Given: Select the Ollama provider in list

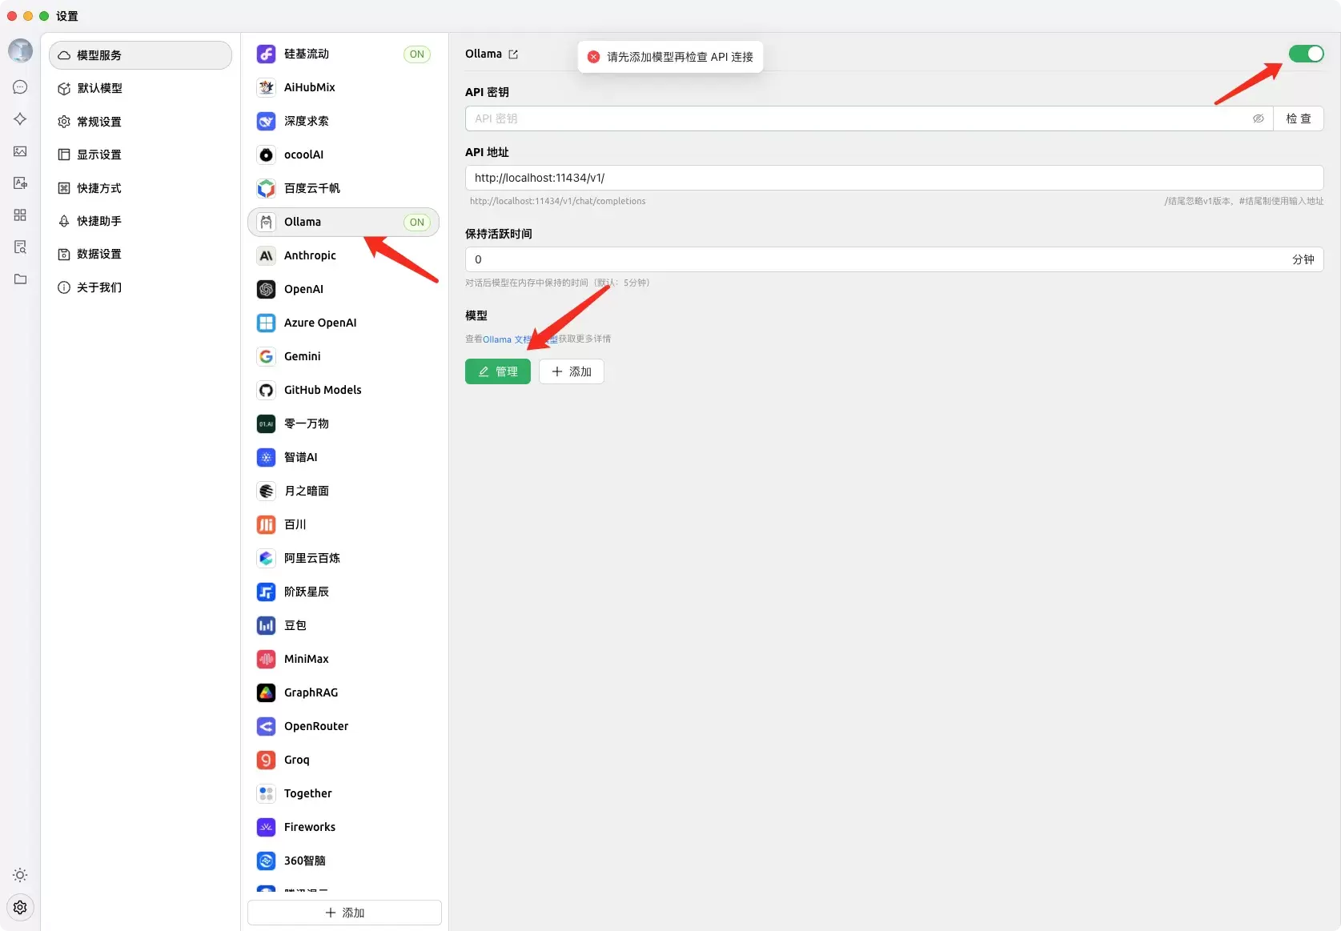Looking at the screenshot, I should [x=343, y=222].
